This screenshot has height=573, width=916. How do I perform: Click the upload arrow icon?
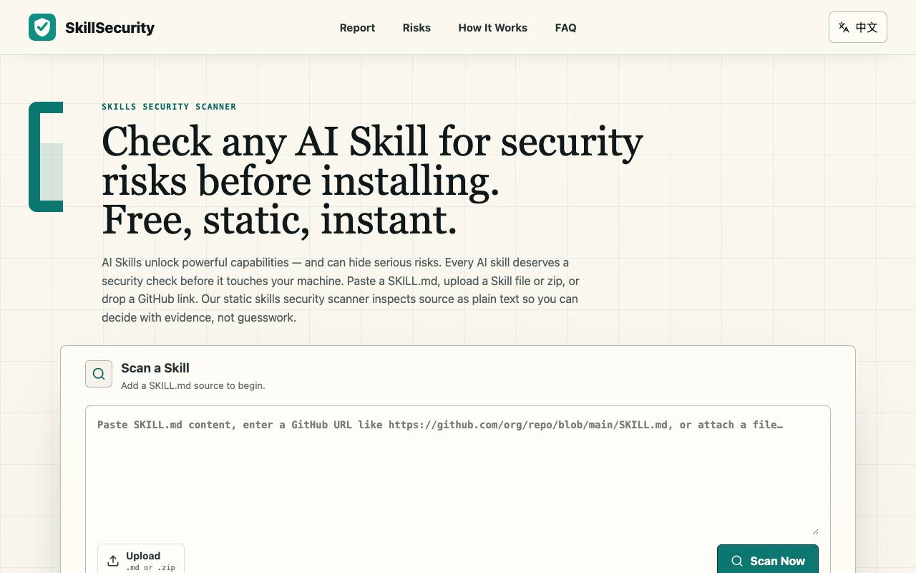(113, 561)
